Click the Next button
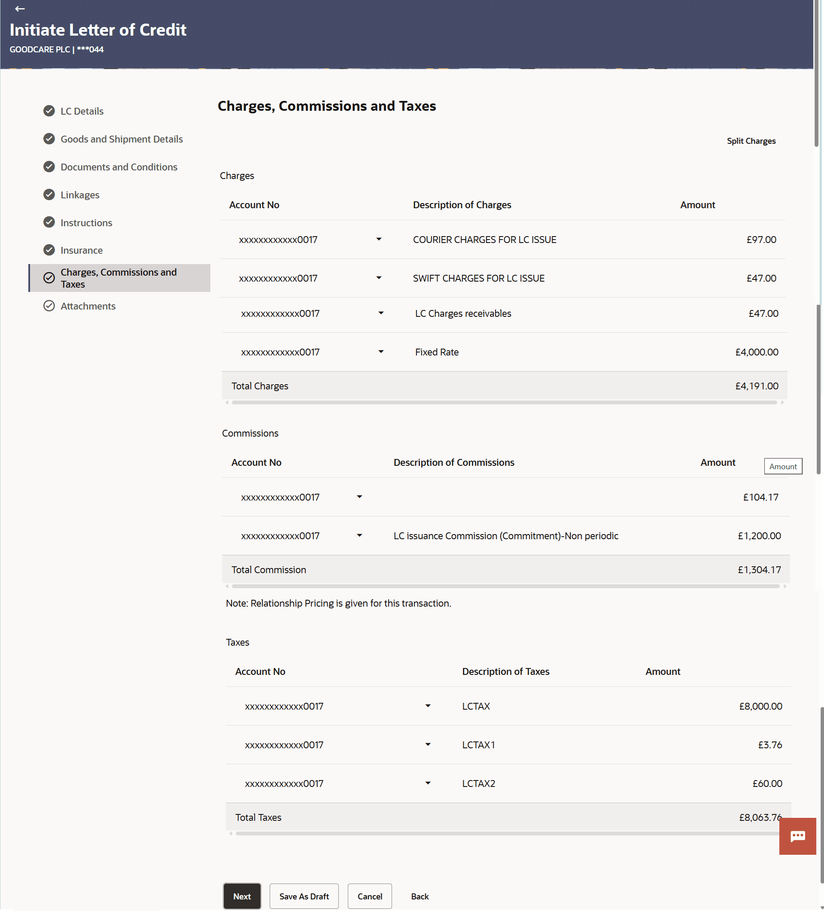 pos(242,896)
